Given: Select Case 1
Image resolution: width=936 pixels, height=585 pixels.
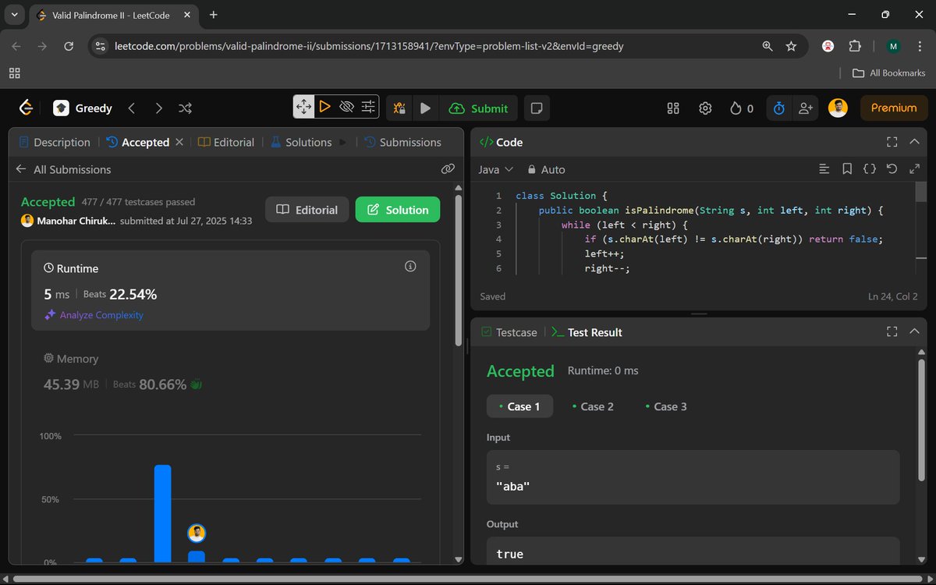Looking at the screenshot, I should click(x=519, y=406).
